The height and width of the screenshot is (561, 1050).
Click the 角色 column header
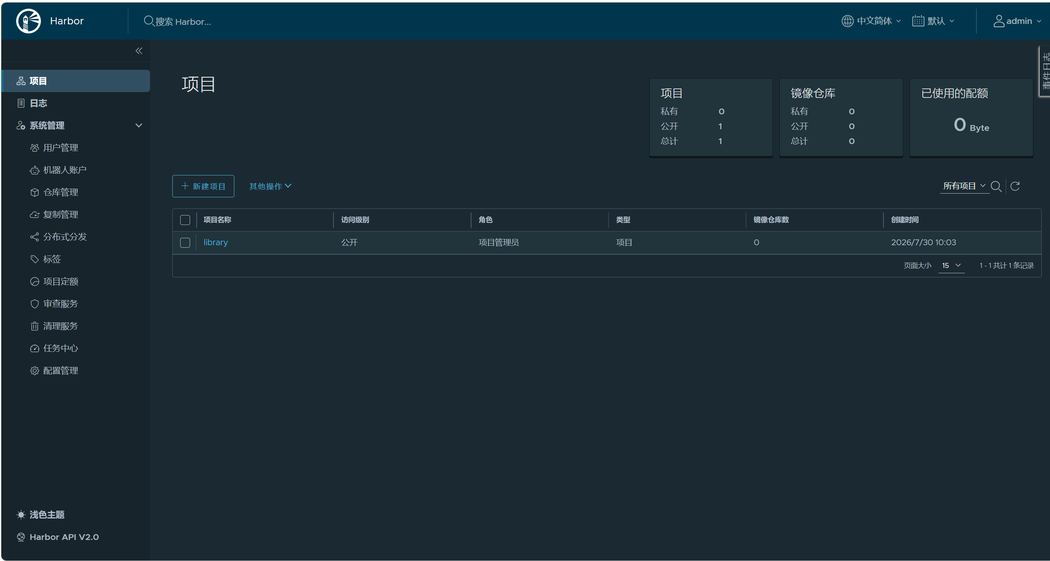(x=486, y=220)
